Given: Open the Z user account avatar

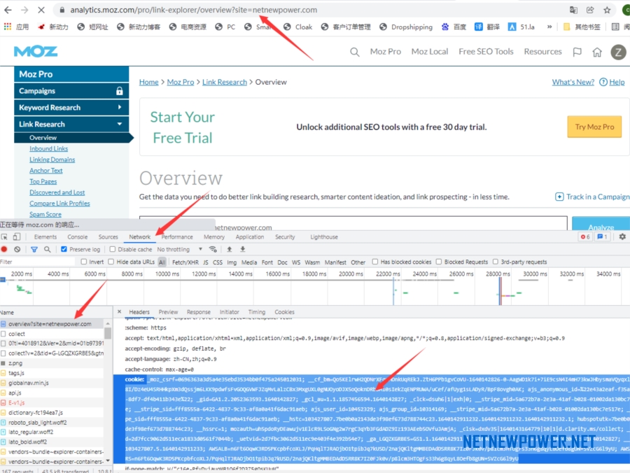Looking at the screenshot, I should pyautogui.click(x=618, y=52).
